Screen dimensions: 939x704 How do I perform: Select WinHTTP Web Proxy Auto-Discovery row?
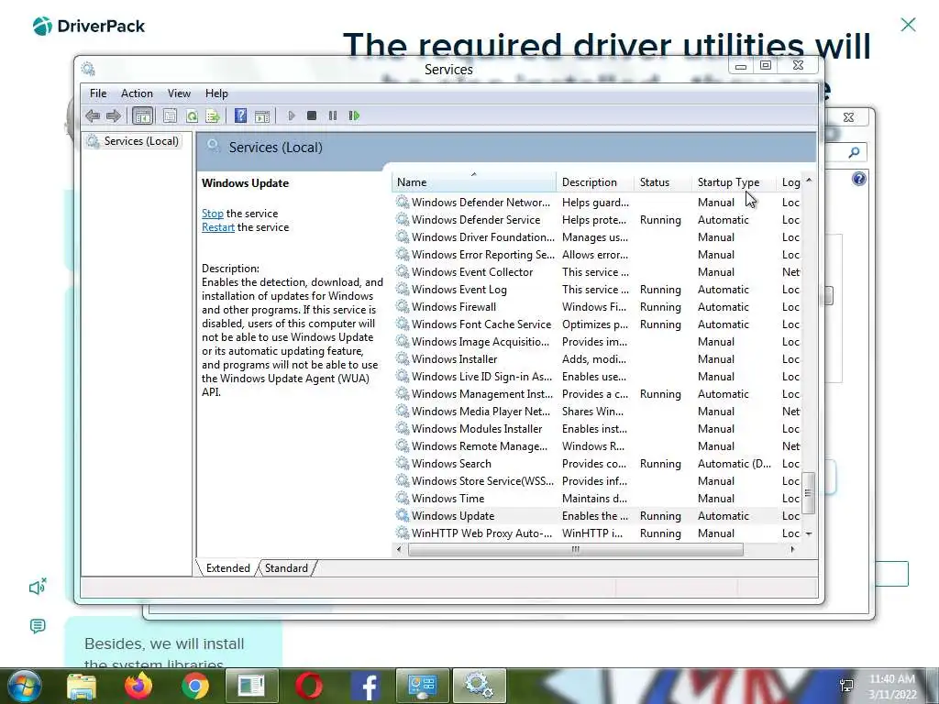[x=596, y=533]
